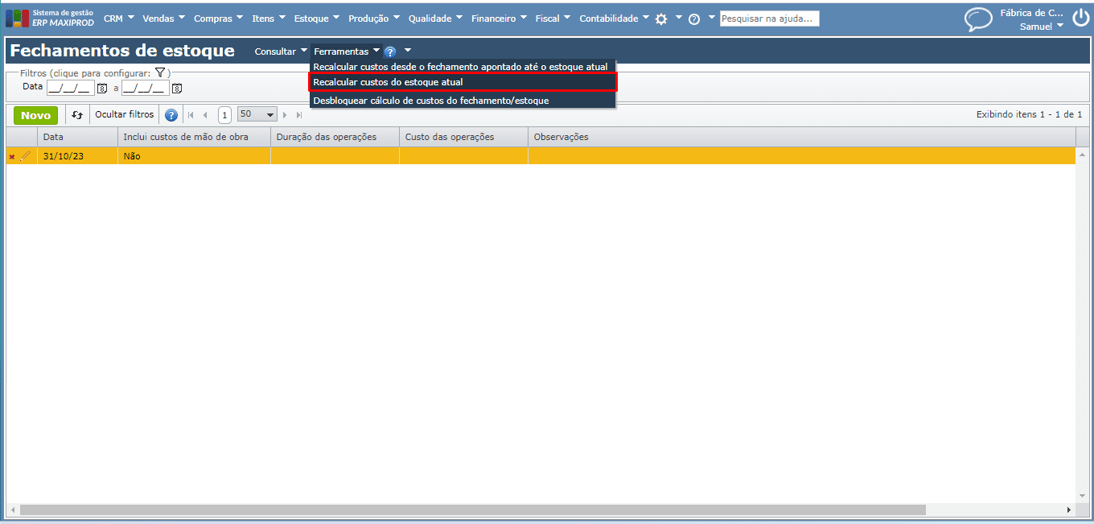Screen dimensions: 1094x524
Task: Go to last page of results
Action: (x=299, y=115)
